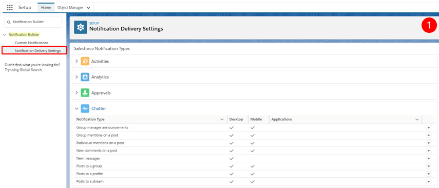Click the Notification Type column header
Screen dimensions: 439x188
point(90,119)
